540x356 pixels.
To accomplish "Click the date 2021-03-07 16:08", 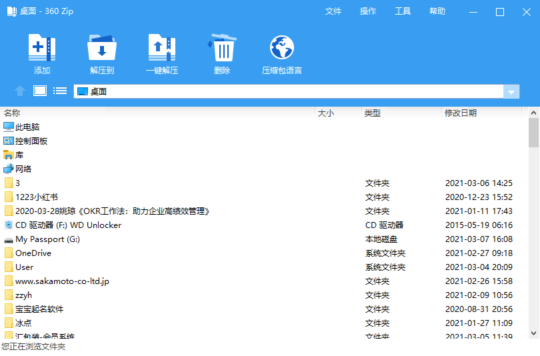I will (x=479, y=239).
